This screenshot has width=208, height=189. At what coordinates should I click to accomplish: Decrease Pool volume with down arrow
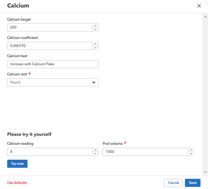(x=191, y=154)
